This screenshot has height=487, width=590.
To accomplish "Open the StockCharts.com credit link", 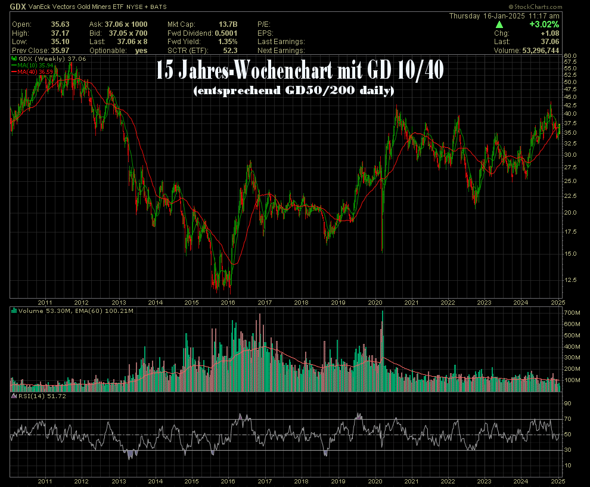I will click(x=535, y=7).
